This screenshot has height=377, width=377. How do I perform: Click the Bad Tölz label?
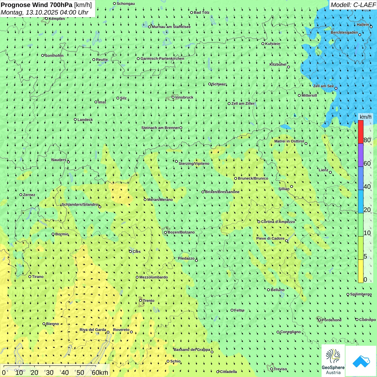[x=202, y=12]
